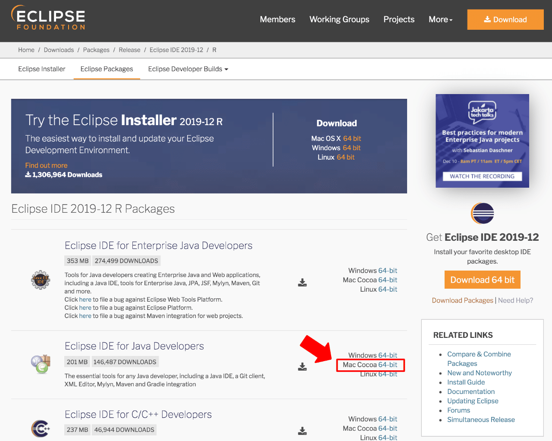This screenshot has width=552, height=441.
Task: Click the download icon for C/C++ Developers package
Action: 302,431
